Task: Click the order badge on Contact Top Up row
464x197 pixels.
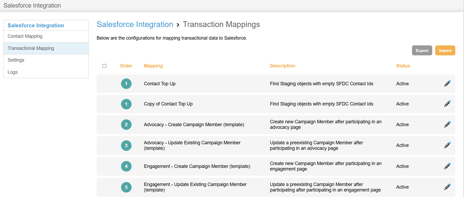Action: point(126,83)
